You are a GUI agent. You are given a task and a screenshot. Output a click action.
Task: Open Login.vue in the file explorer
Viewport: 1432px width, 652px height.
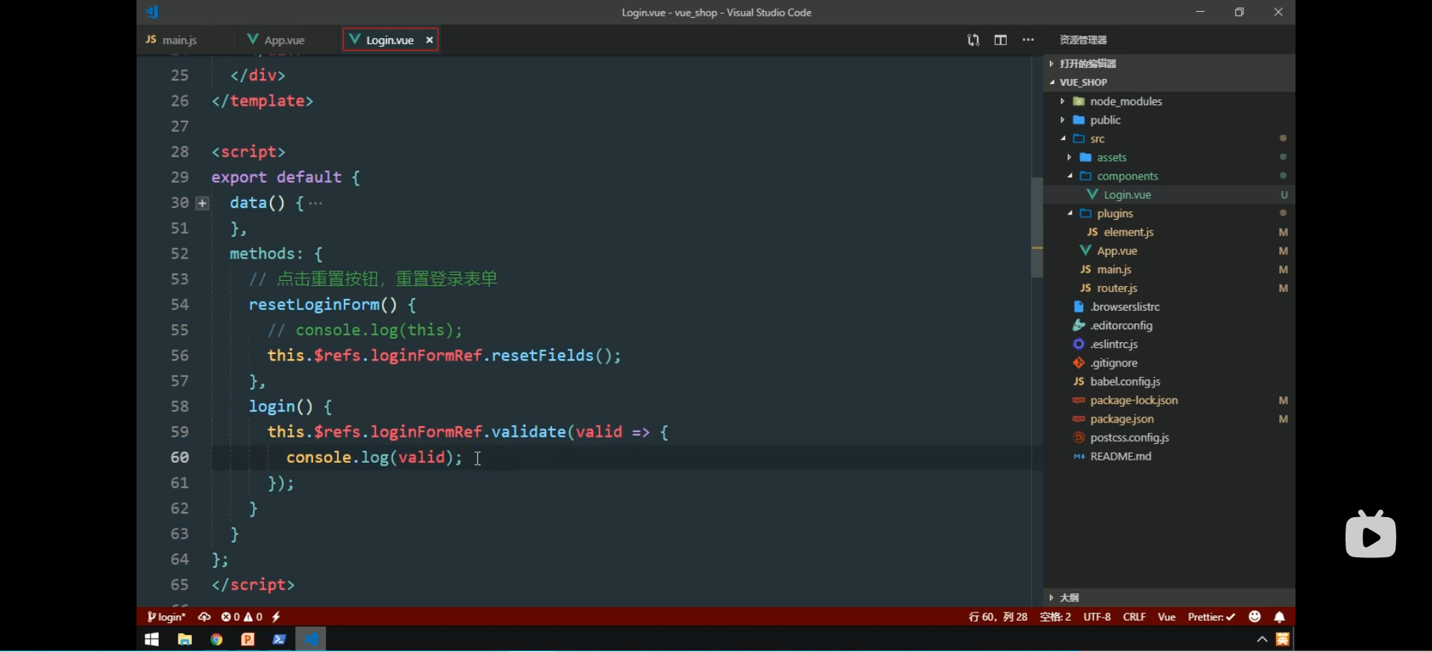1169,194
